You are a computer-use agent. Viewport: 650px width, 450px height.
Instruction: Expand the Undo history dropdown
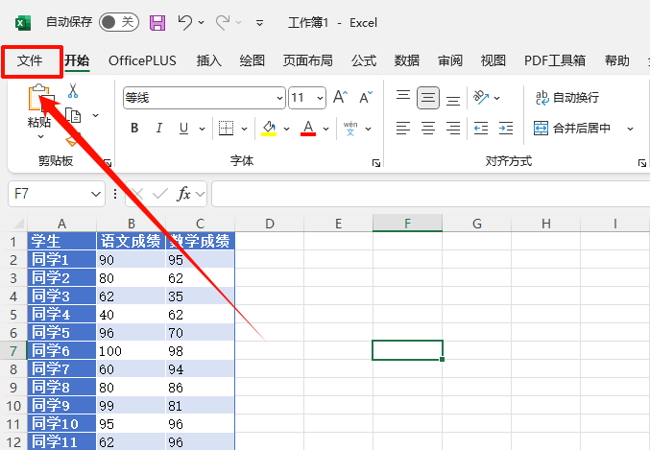[x=201, y=22]
